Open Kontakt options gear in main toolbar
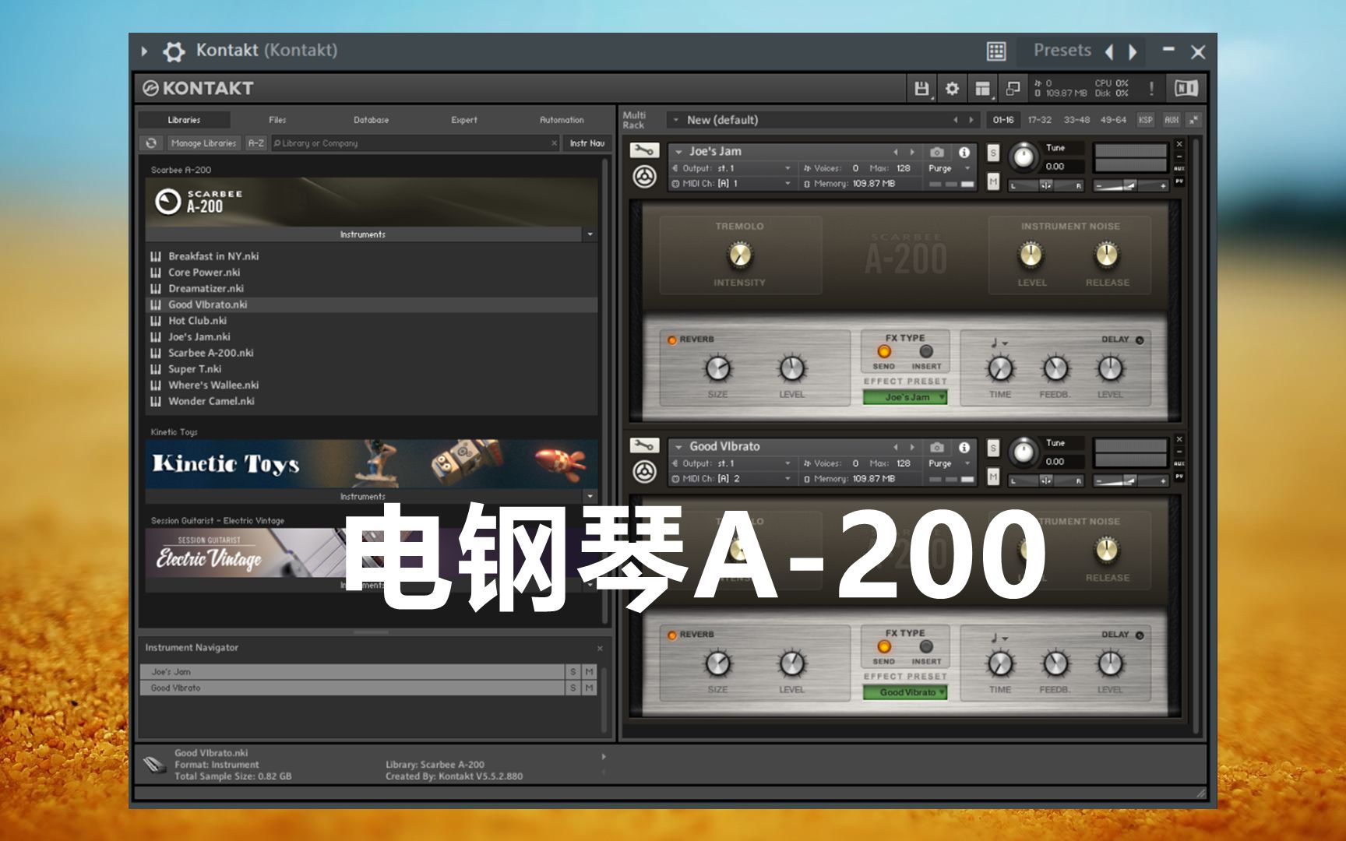Image resolution: width=1346 pixels, height=841 pixels. click(x=952, y=89)
